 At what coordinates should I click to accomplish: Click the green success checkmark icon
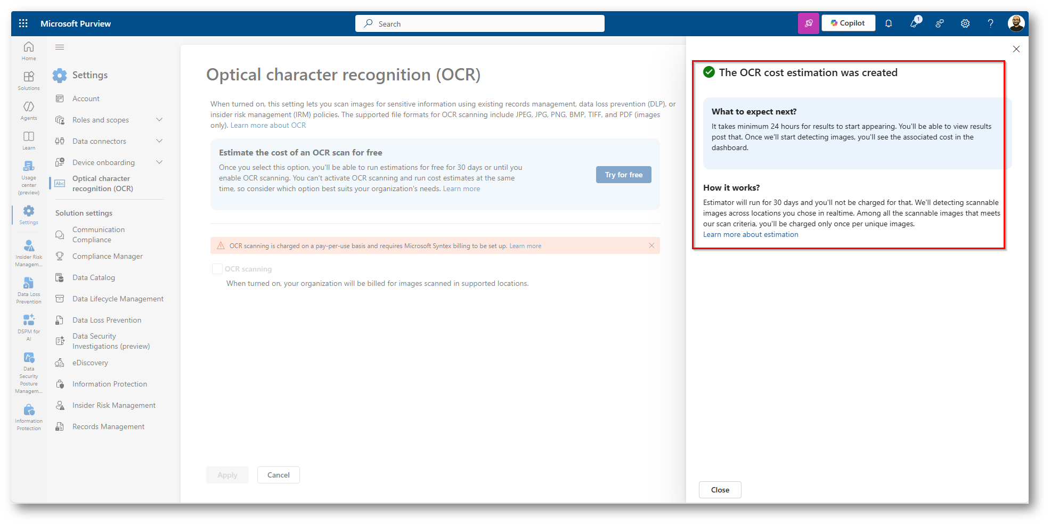(709, 72)
